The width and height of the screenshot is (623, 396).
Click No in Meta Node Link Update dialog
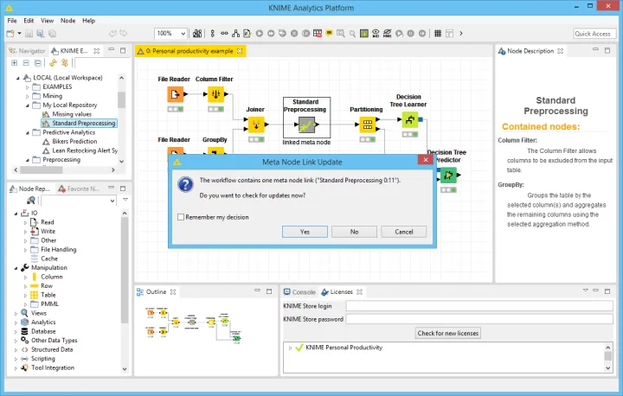[x=354, y=232]
